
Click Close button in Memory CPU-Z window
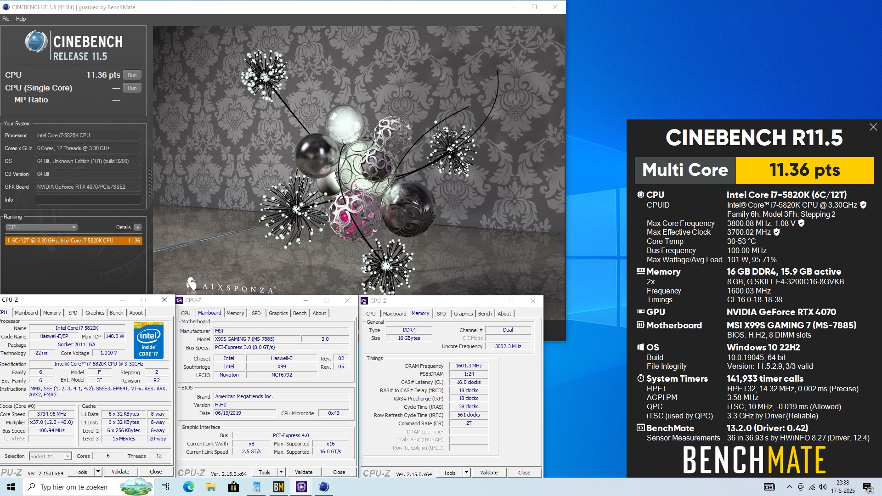coord(524,473)
